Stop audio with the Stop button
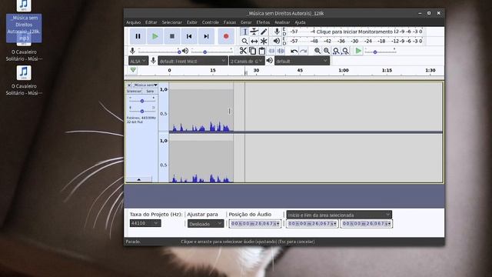This screenshot has height=277, width=492. [172, 36]
